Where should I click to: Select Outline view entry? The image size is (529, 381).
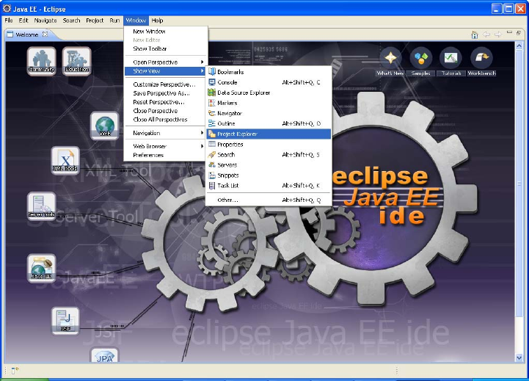269,123
